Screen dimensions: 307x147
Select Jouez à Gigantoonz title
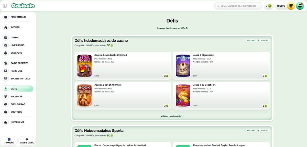coord(203,55)
